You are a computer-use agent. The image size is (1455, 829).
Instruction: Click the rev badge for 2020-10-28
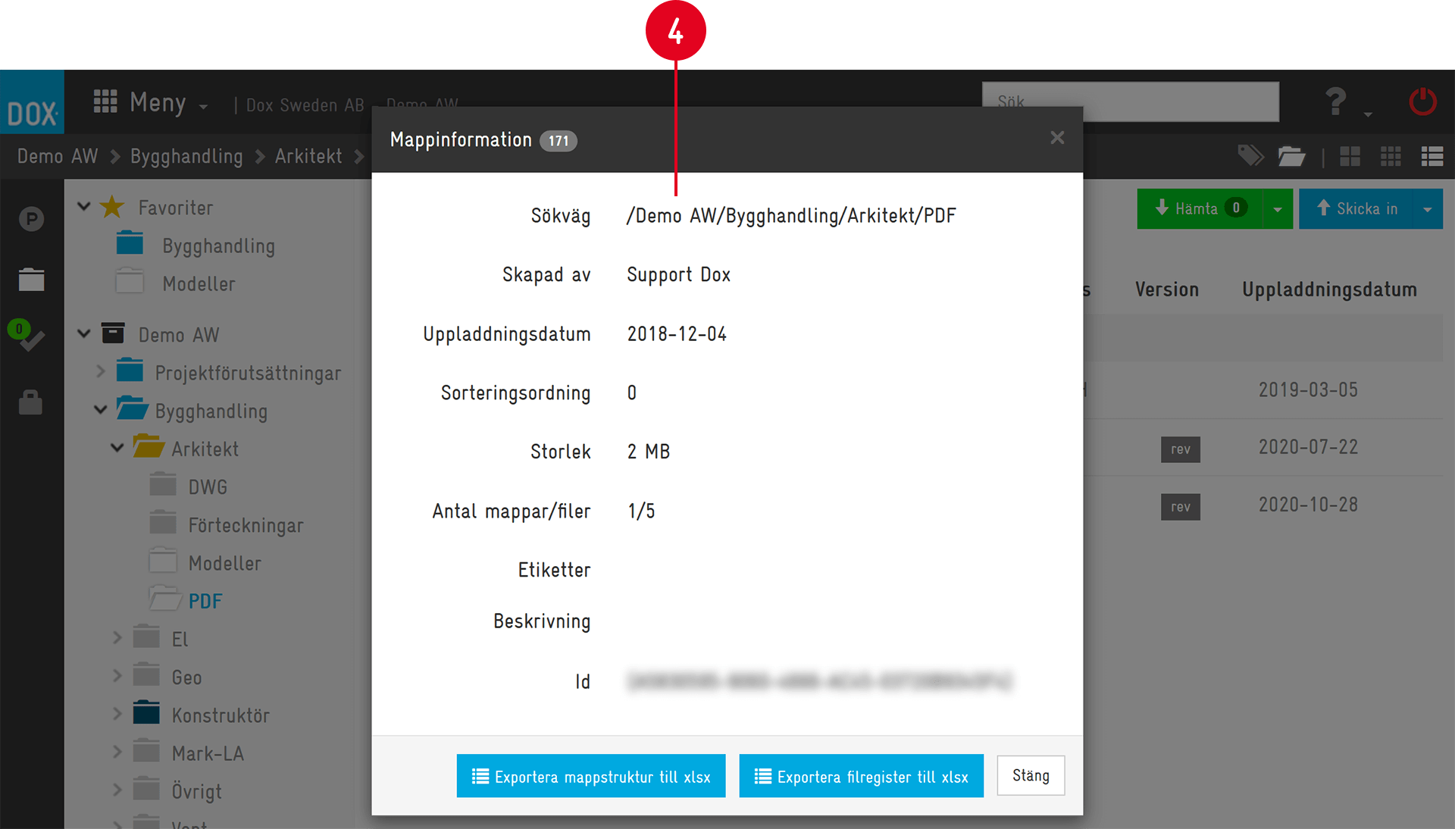pos(1180,507)
